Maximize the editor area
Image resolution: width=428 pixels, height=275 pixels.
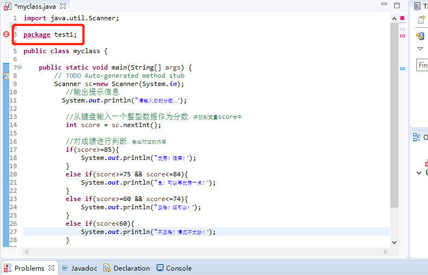coord(397,5)
